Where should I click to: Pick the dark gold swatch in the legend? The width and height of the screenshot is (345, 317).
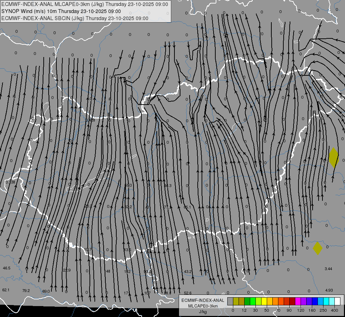tap(242, 301)
